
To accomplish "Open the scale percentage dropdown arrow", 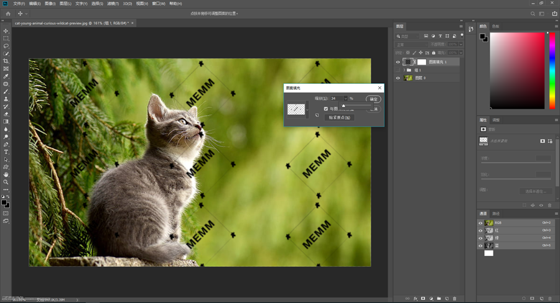I will click(x=345, y=99).
